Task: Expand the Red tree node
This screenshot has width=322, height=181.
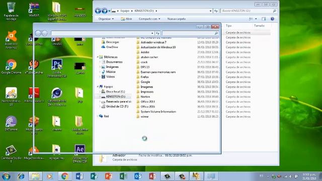Action: 98,116
